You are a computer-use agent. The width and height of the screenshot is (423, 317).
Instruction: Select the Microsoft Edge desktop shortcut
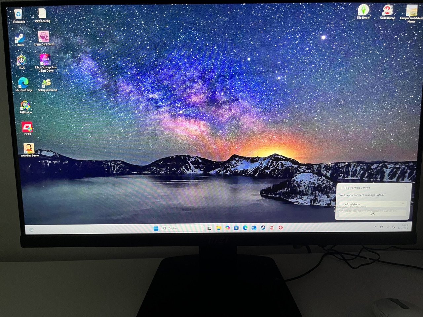pos(24,85)
